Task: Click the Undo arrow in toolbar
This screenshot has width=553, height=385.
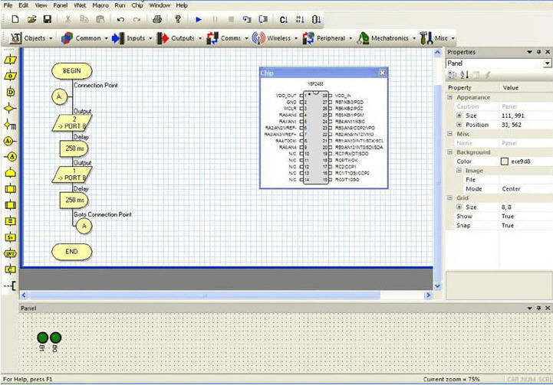Action: tap(120, 19)
